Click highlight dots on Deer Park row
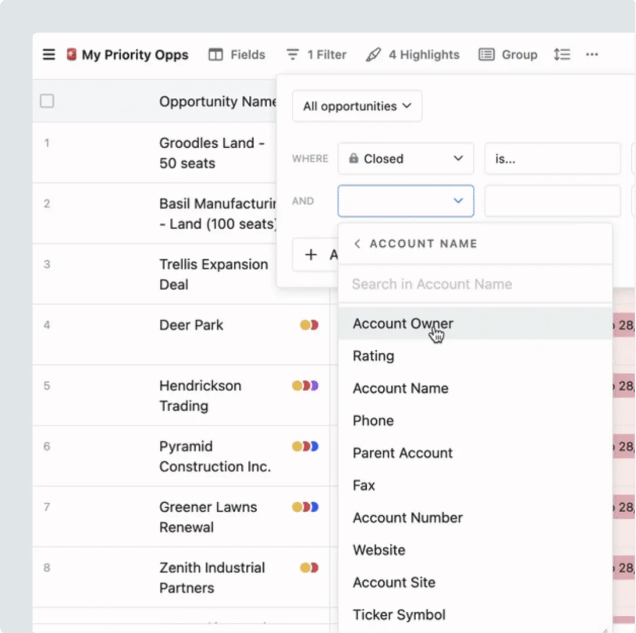Screen dimensions: 636x633 tap(309, 325)
